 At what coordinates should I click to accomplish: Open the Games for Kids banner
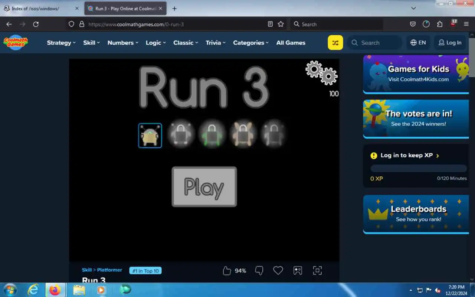(416, 74)
